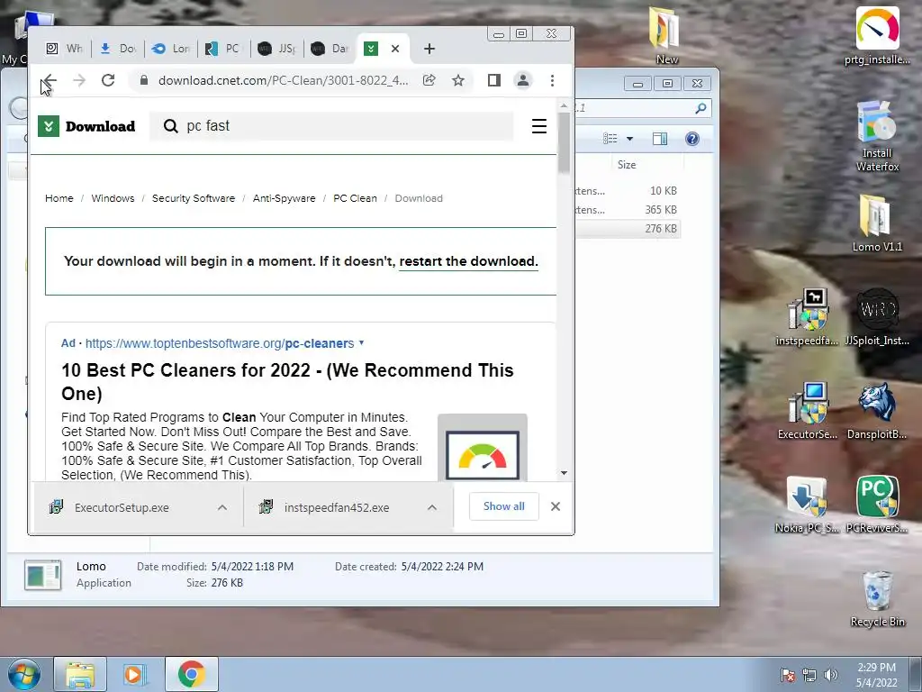Screen dimensions: 922x692
Task: Select the 10 KB file row in Explorer
Action: [628, 191]
